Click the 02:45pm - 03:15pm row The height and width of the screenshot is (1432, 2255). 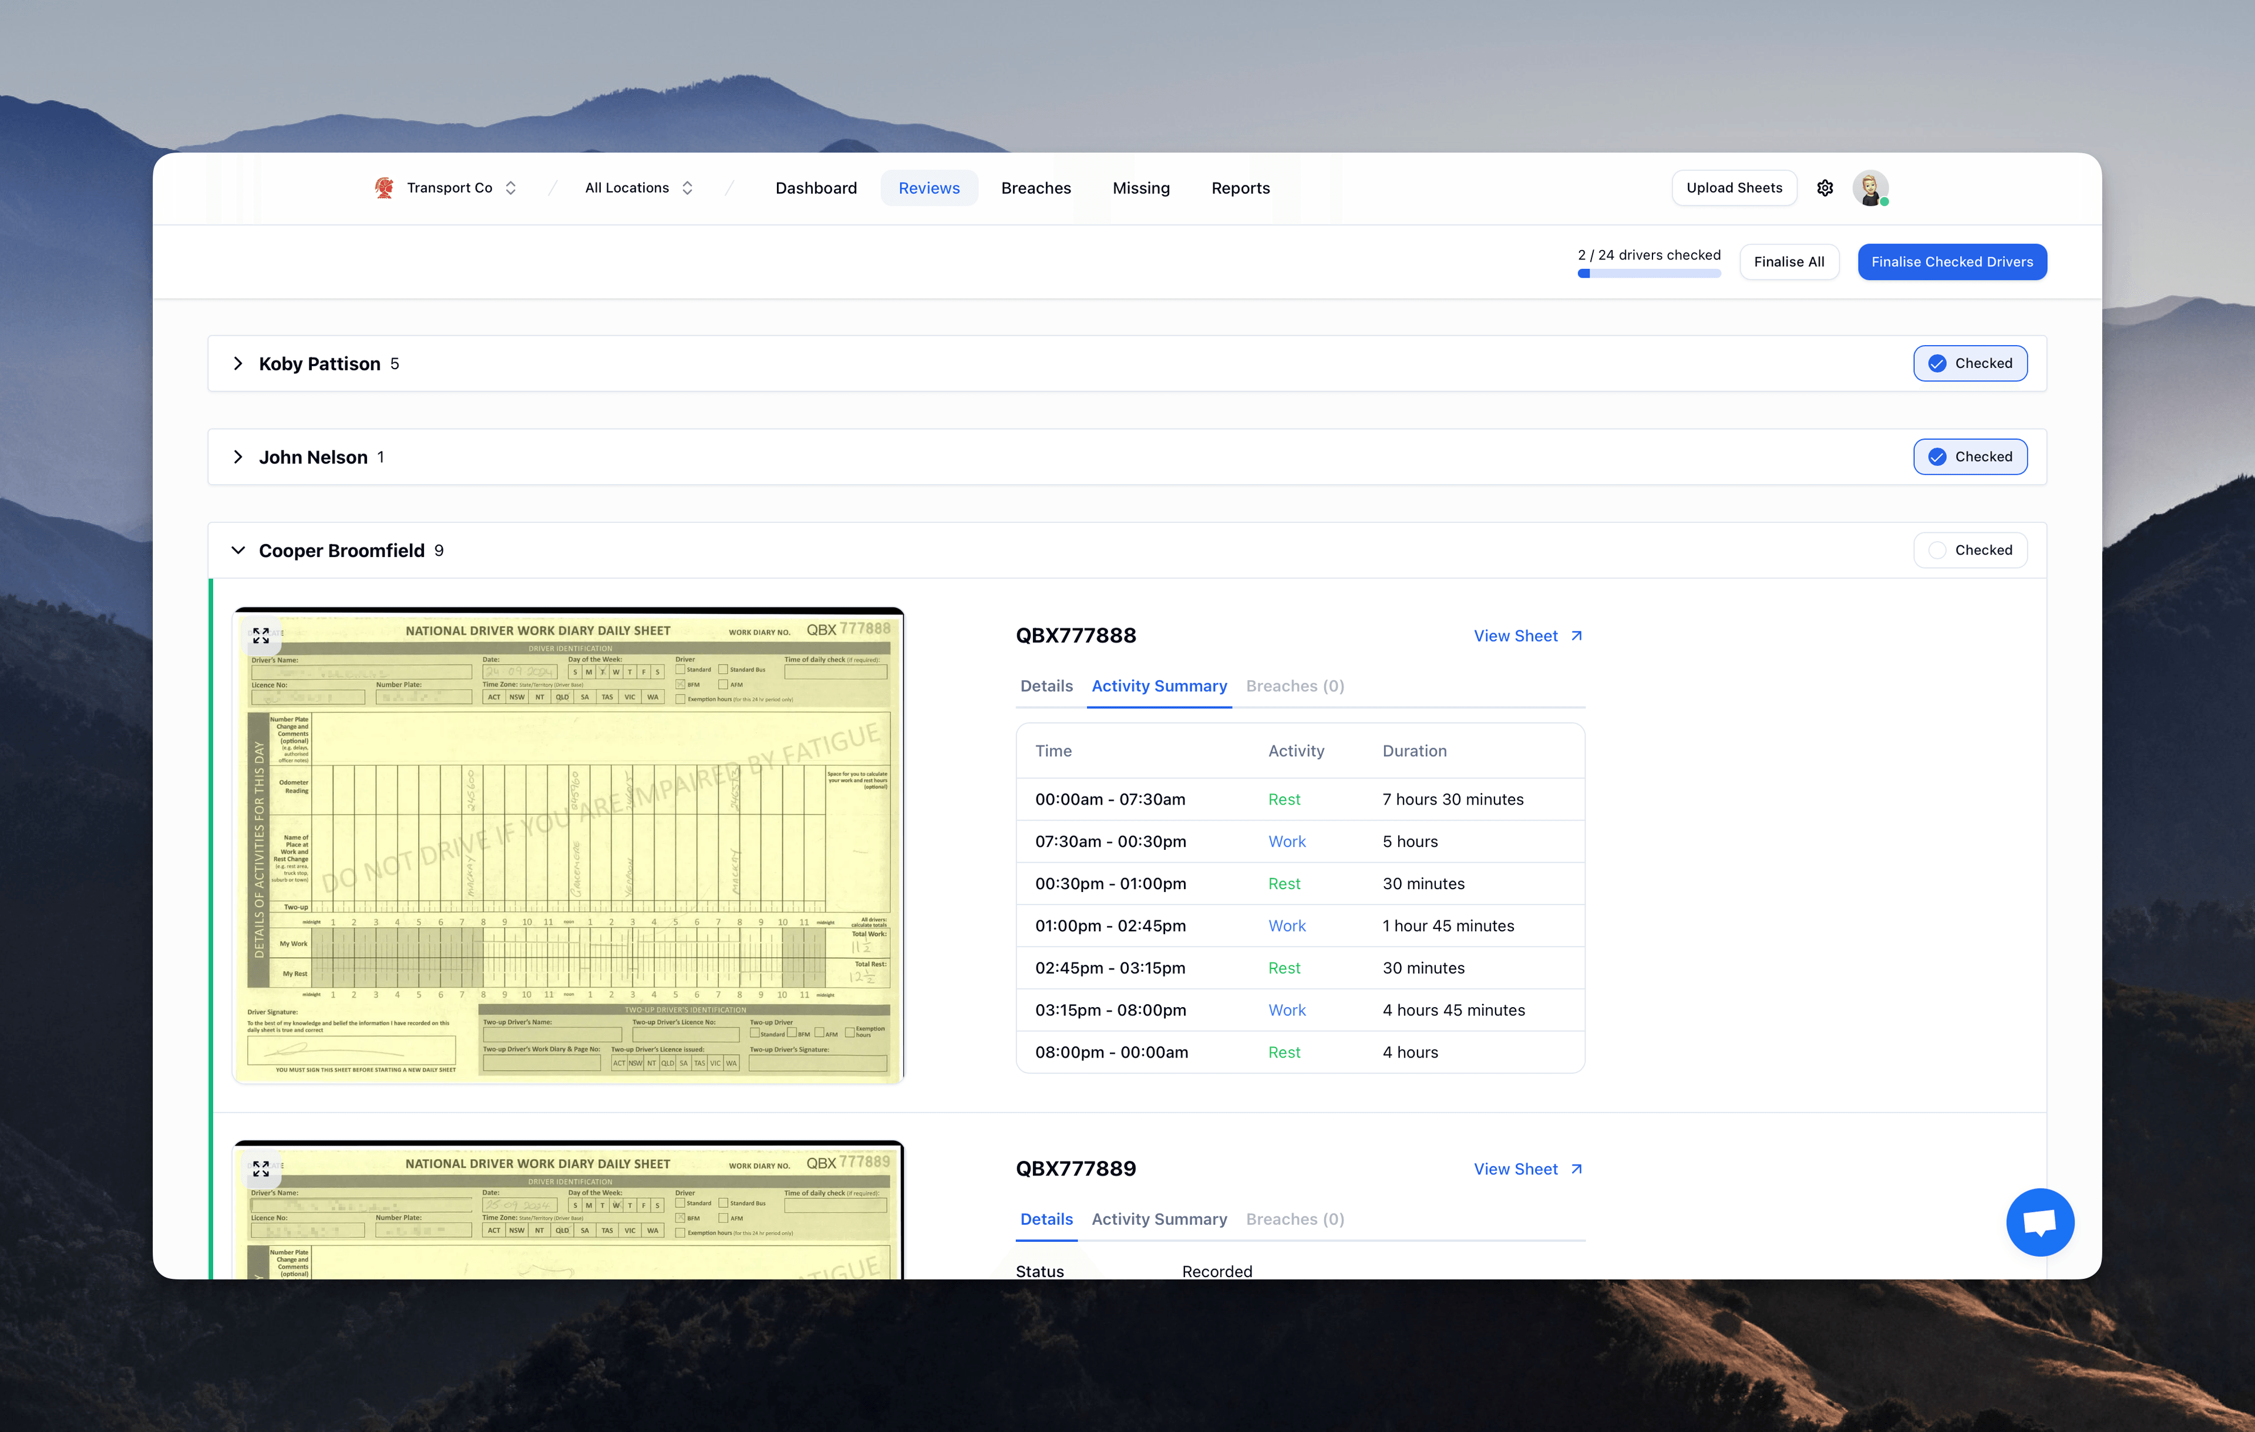[1300, 968]
